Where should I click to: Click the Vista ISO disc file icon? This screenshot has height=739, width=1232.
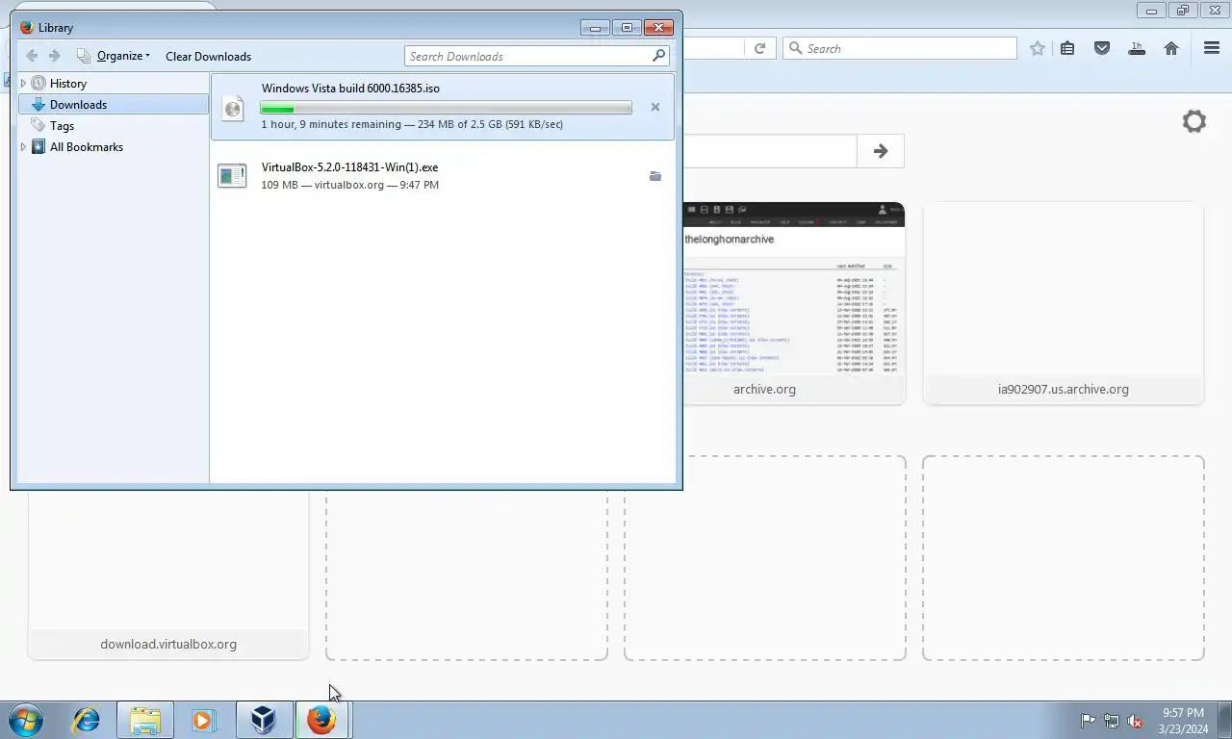[x=232, y=107]
